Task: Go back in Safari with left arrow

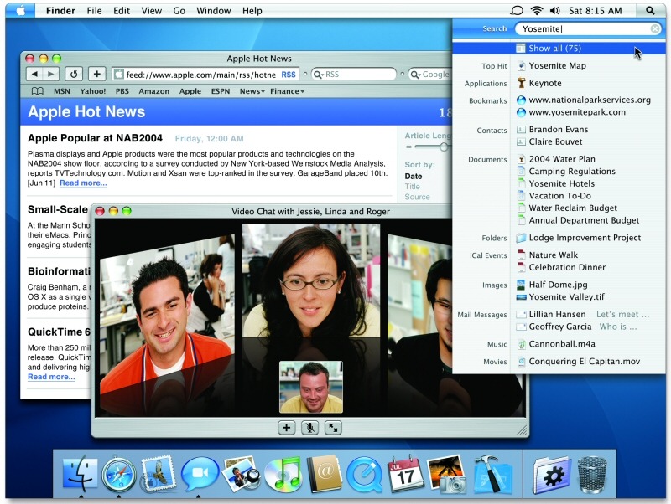Action: tap(35, 74)
